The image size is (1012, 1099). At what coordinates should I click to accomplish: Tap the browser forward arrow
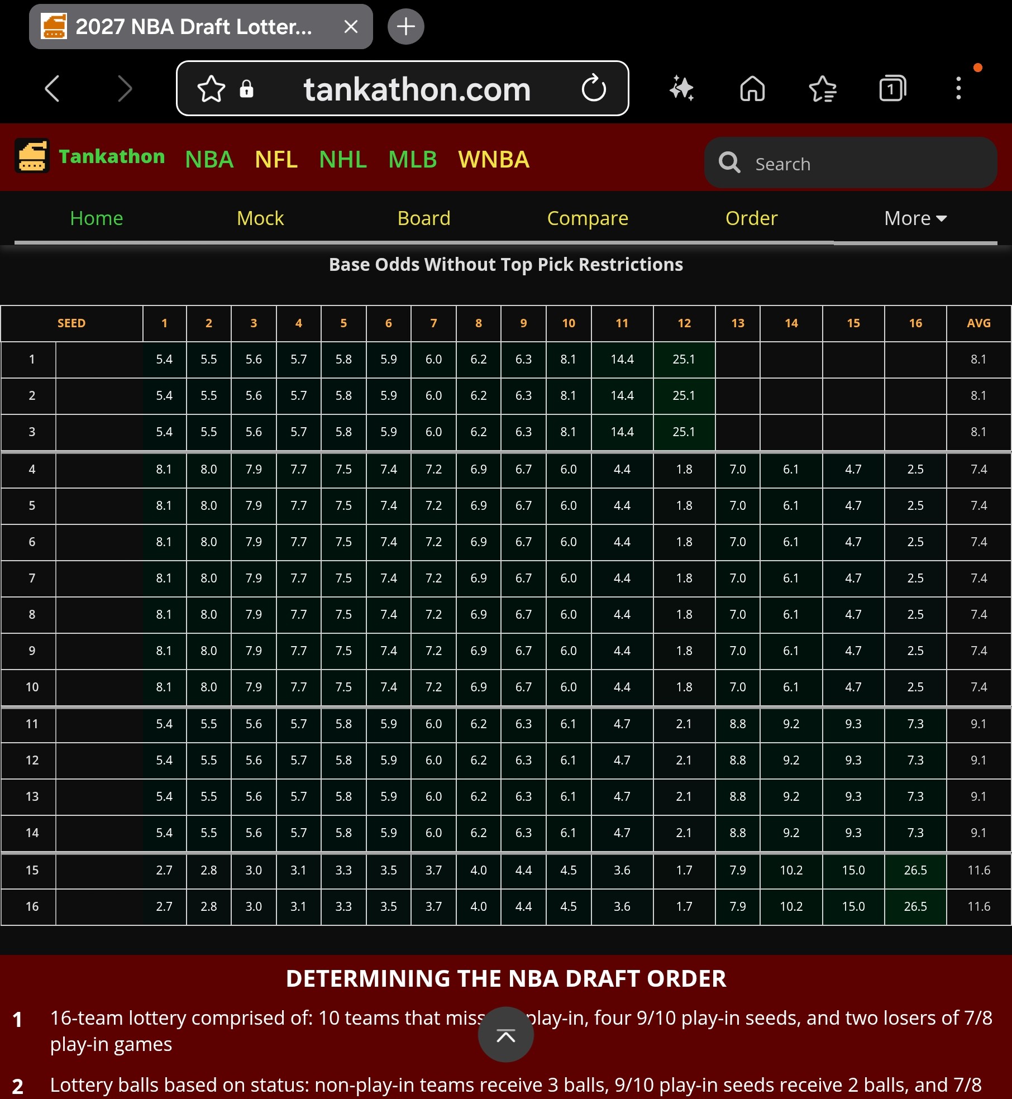point(125,89)
